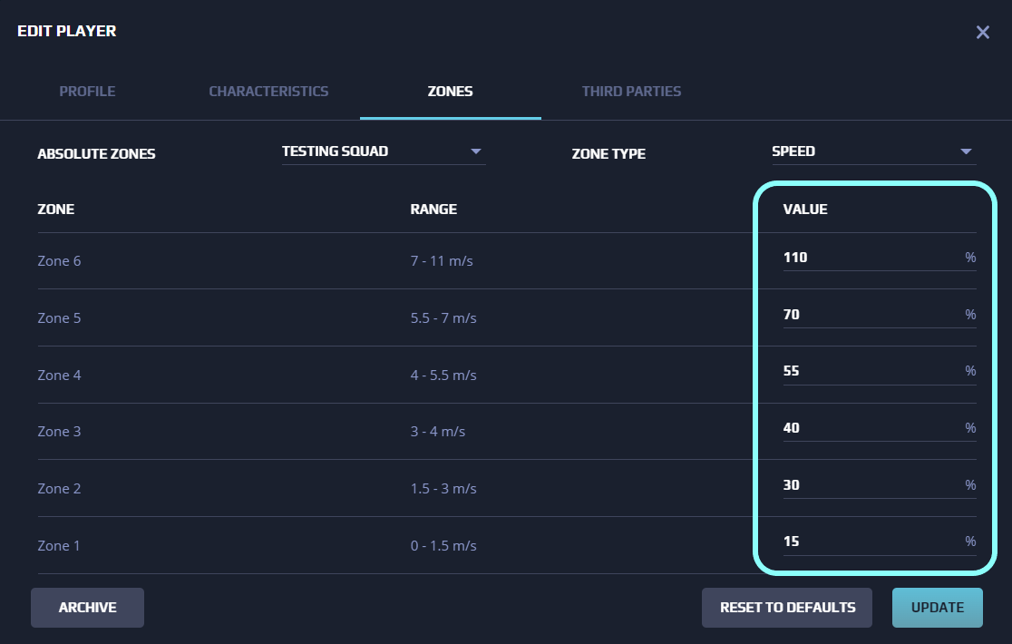Click Reset to Defaults
Image resolution: width=1012 pixels, height=644 pixels.
pos(787,607)
